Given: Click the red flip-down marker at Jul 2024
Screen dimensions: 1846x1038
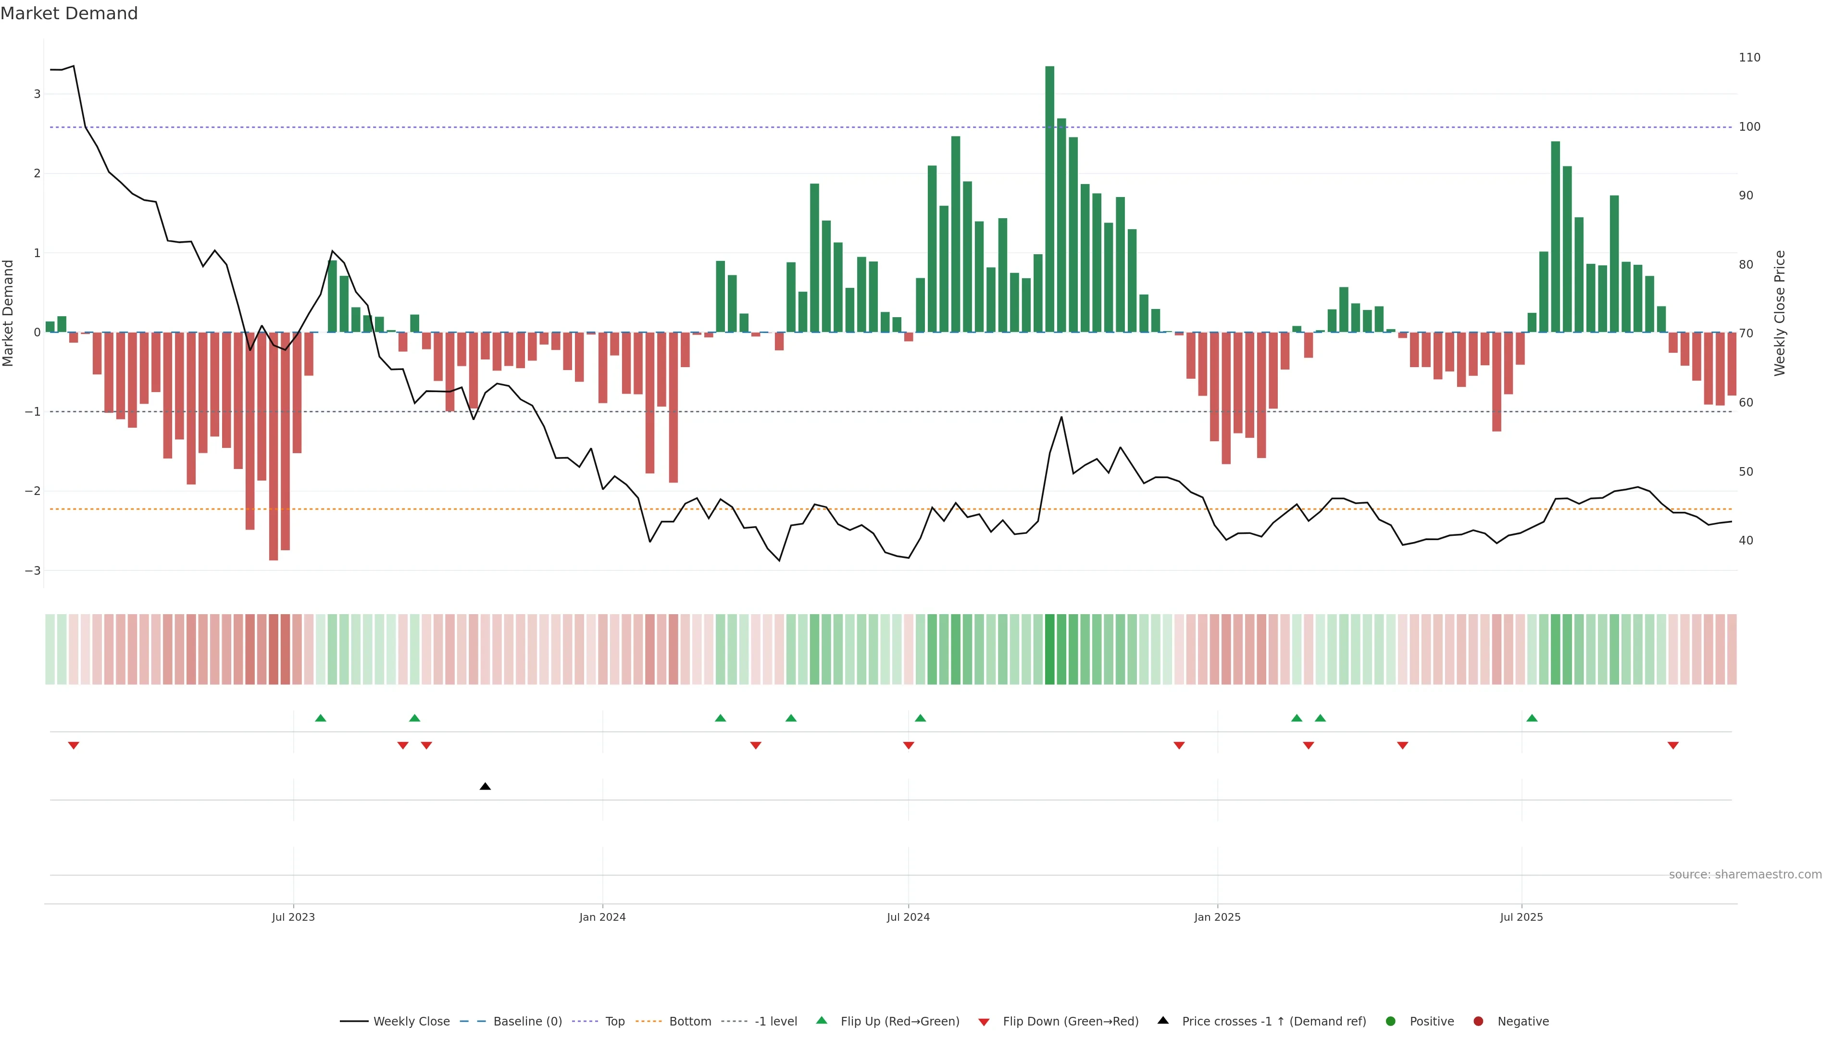Looking at the screenshot, I should [x=908, y=746].
